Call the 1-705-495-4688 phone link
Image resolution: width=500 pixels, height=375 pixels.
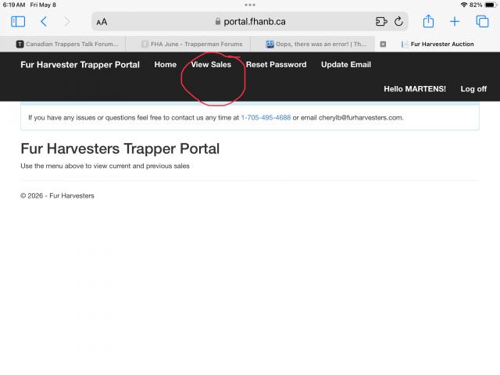[x=266, y=117]
